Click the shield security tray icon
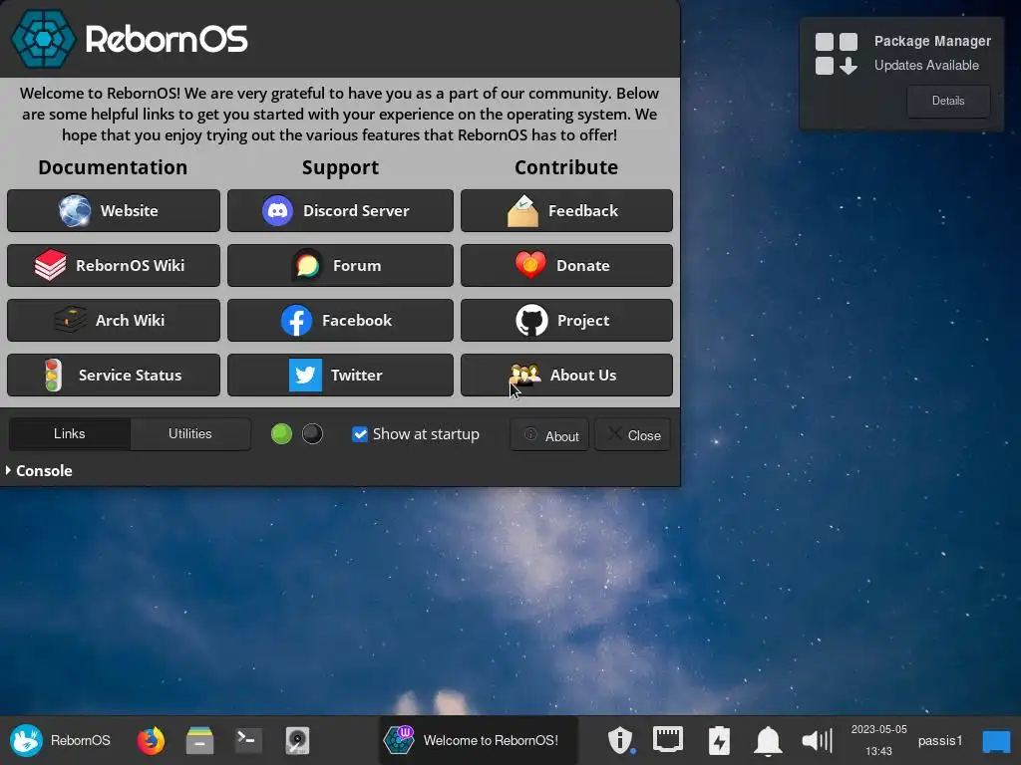Image resolution: width=1021 pixels, height=765 pixels. [620, 740]
